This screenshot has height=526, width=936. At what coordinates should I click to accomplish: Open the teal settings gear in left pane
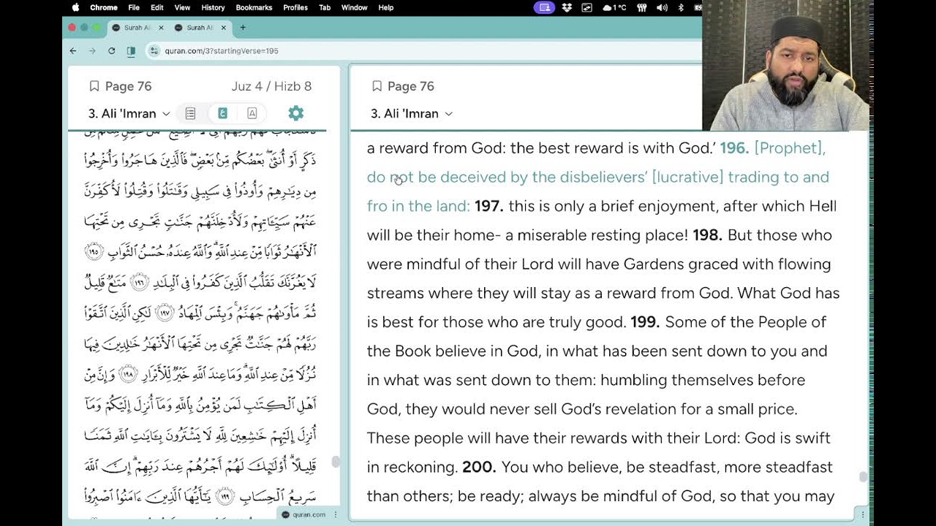[x=295, y=113]
